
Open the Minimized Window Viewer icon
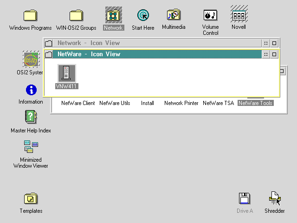tap(31, 147)
